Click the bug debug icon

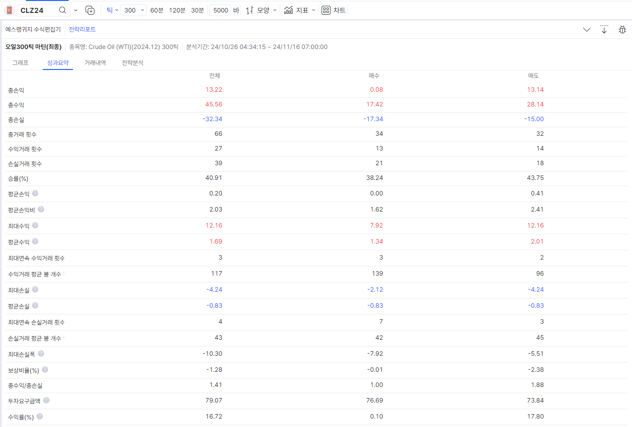click(622, 30)
